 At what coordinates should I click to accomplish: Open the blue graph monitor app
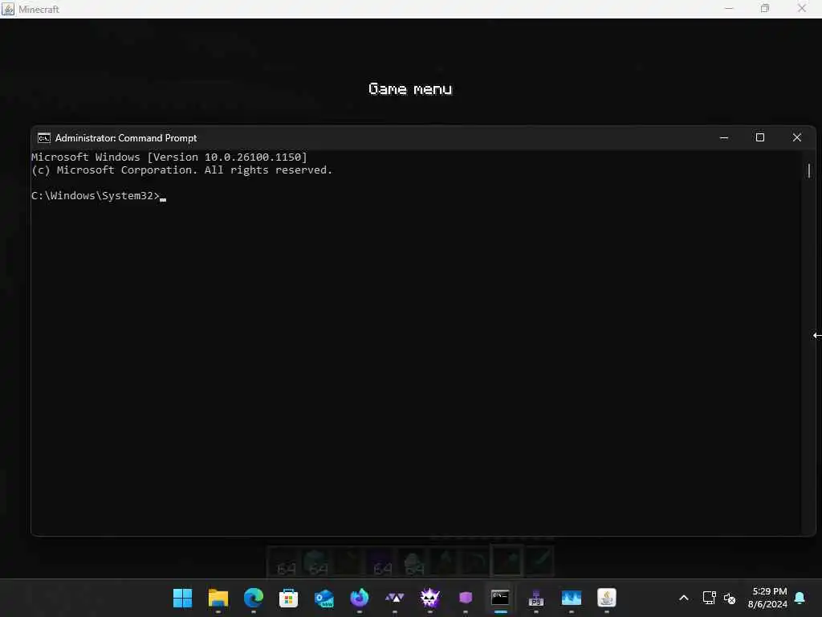coord(572,598)
